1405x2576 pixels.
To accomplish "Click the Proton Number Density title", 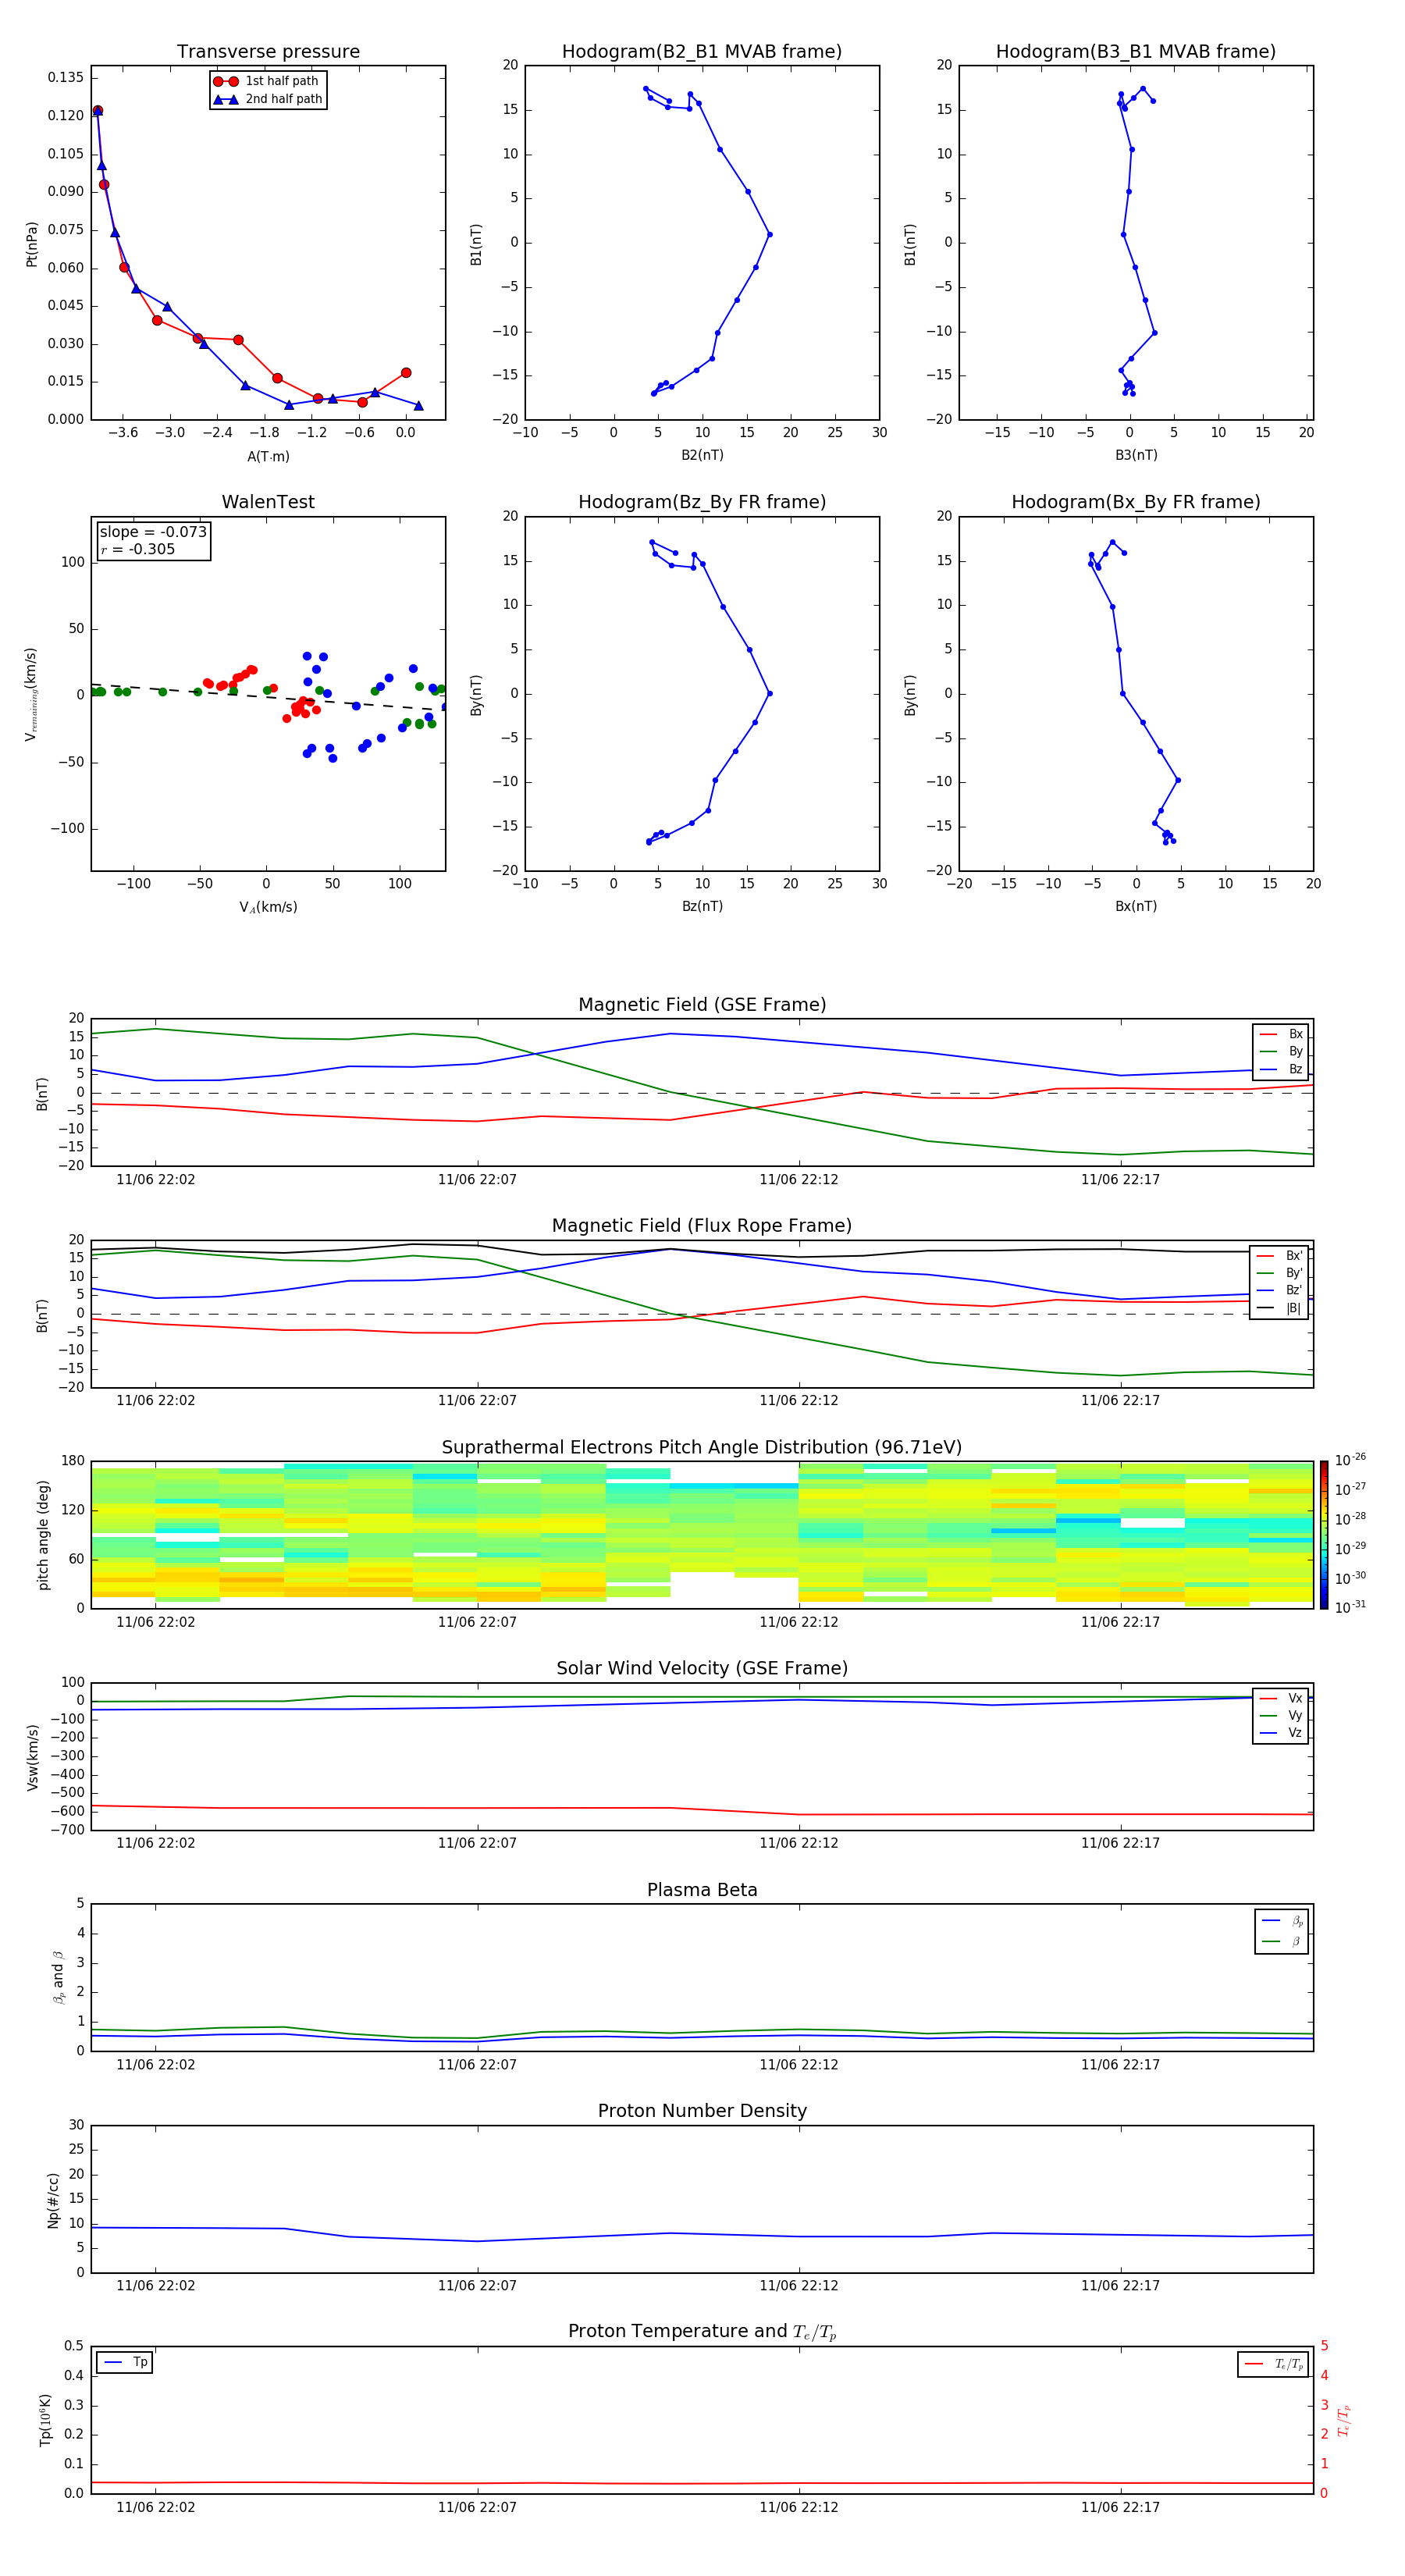I will click(702, 2111).
